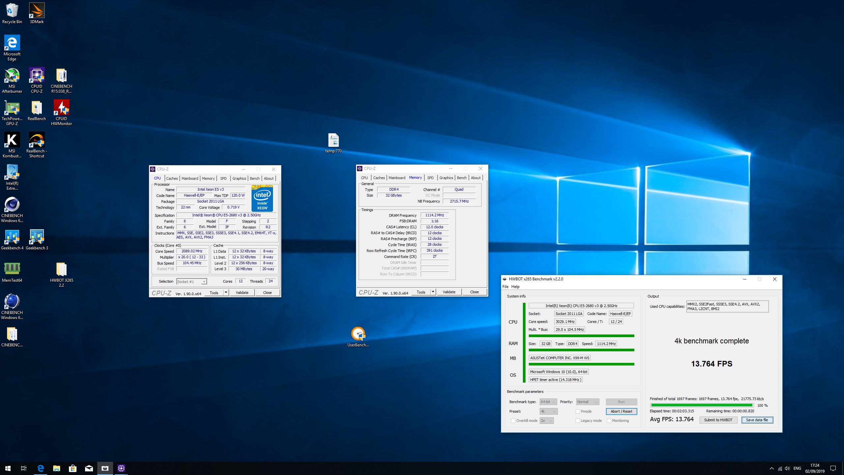Open the HWBOT X265 2.2 folder
This screenshot has width=844, height=475.
coord(61,274)
